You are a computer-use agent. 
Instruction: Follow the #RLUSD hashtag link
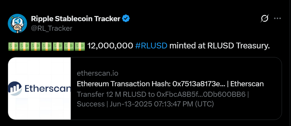151,46
